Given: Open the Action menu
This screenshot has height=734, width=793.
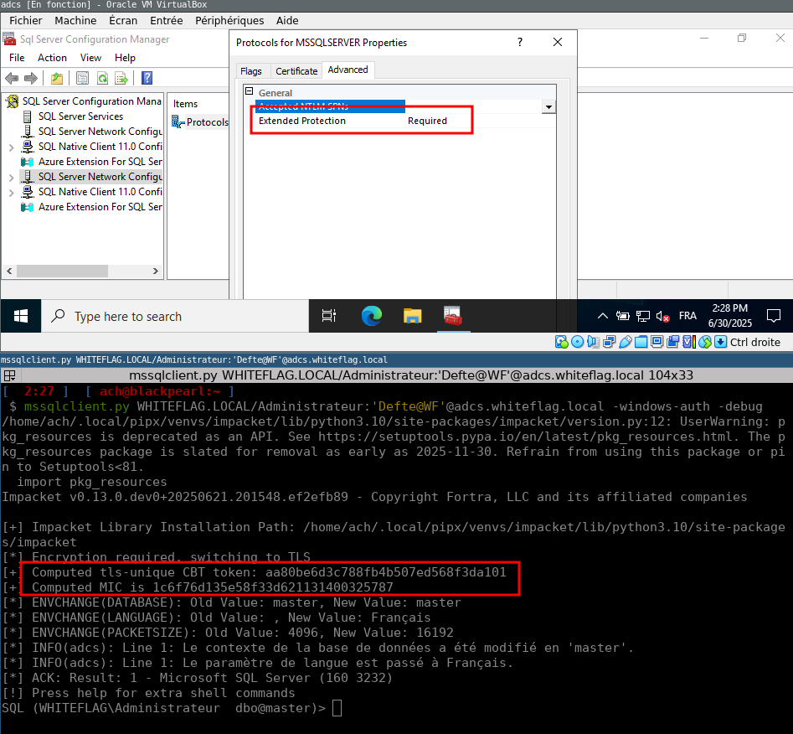Looking at the screenshot, I should click(52, 58).
